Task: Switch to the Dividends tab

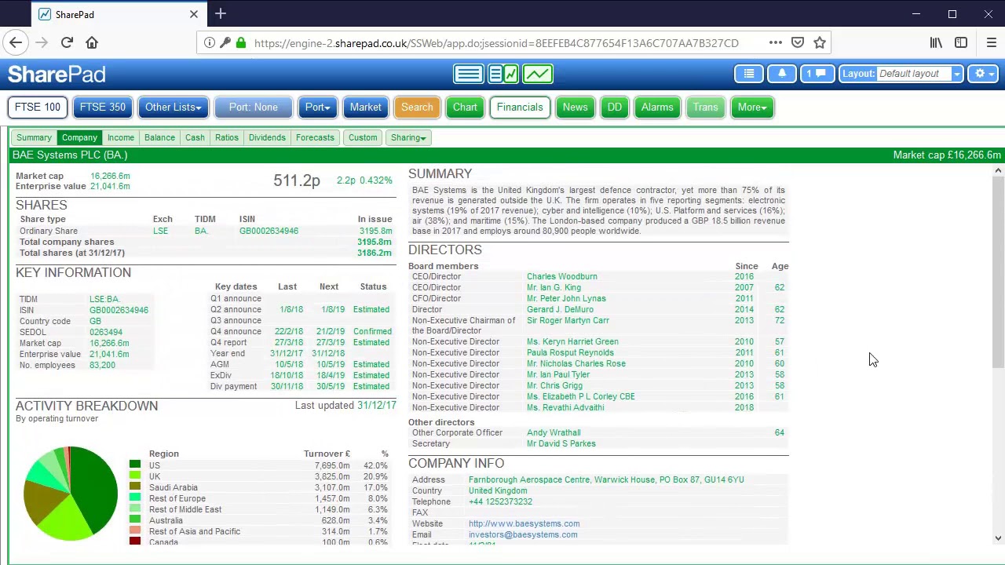Action: (267, 137)
